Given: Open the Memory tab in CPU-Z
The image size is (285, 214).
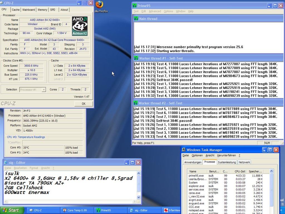Looking at the screenshot, I should coord(42,10).
